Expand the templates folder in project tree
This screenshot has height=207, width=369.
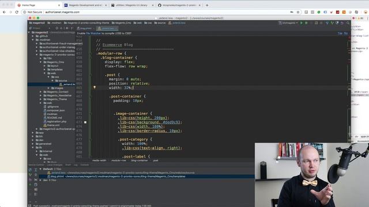point(44,70)
